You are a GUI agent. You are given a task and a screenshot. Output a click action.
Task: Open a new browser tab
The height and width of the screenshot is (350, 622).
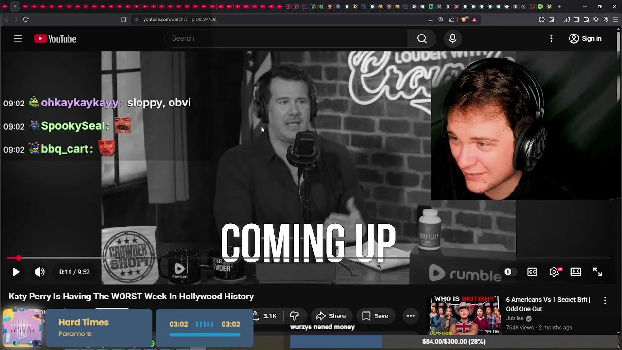coord(559,6)
